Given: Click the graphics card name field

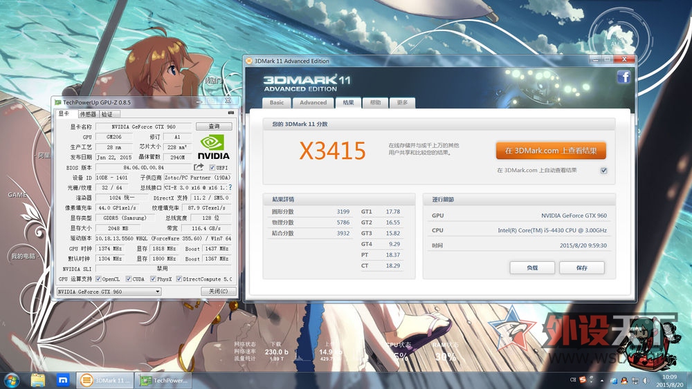Looking at the screenshot, I should (143, 127).
